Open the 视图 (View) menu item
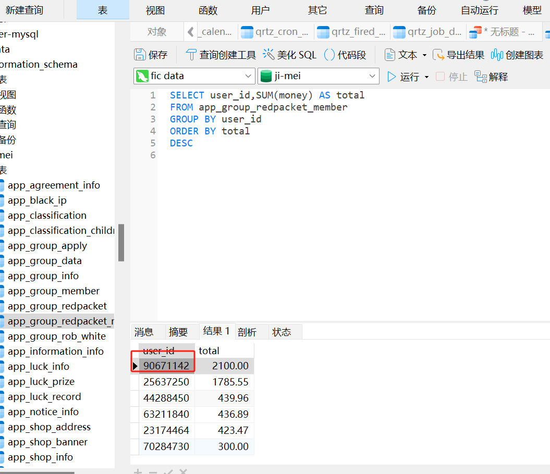Viewport: 550px width, 474px height. [x=155, y=10]
